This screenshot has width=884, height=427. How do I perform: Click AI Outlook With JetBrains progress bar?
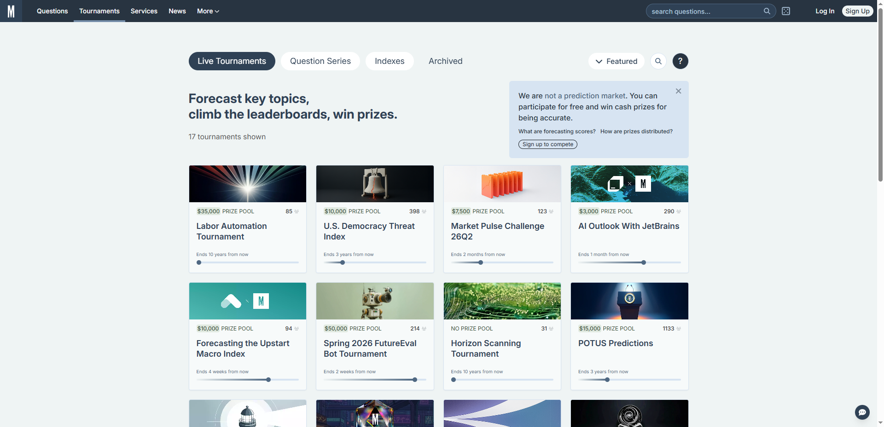[x=629, y=262]
